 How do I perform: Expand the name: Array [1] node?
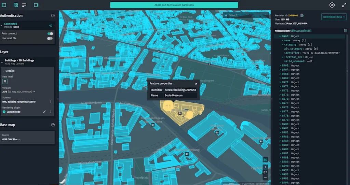pos(282,40)
